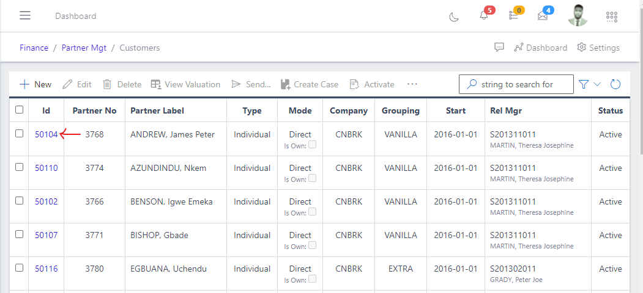Click the New record button
643x293 pixels.
[35, 84]
